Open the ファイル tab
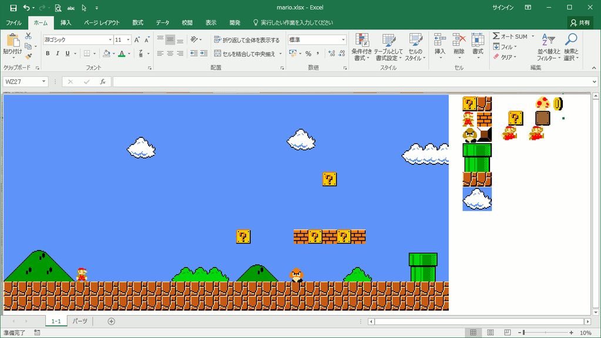This screenshot has width=601, height=338. [x=14, y=22]
